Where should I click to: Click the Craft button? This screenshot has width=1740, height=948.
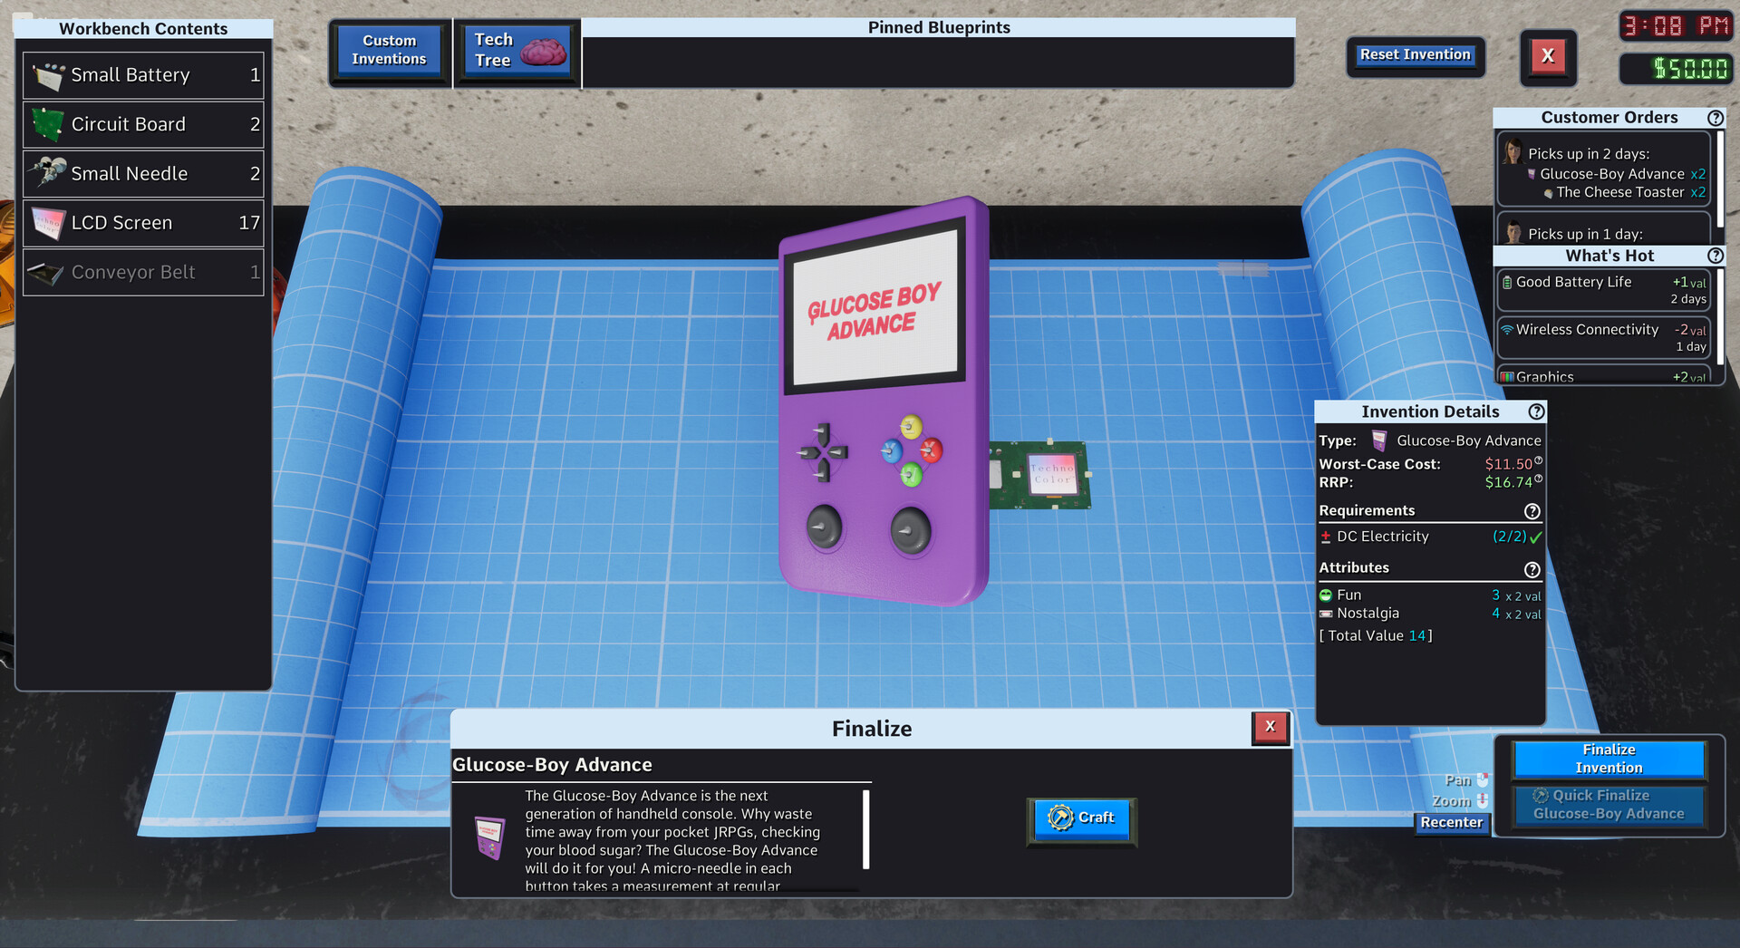pyautogui.click(x=1081, y=819)
